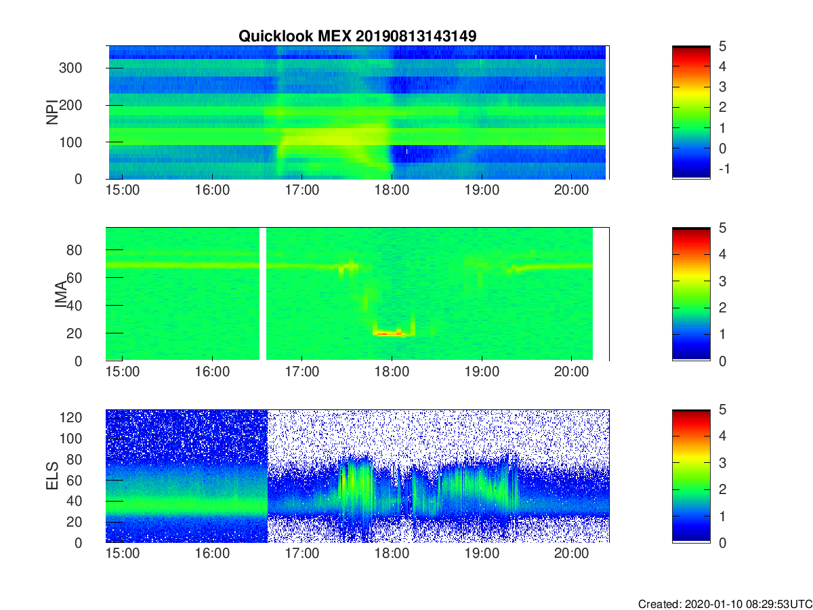
Task: Click 18:00 under the NPI panel
Action: click(392, 191)
